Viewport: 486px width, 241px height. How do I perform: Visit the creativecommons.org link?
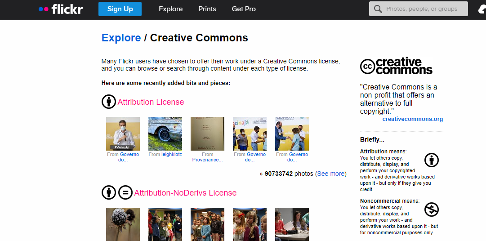[413, 119]
